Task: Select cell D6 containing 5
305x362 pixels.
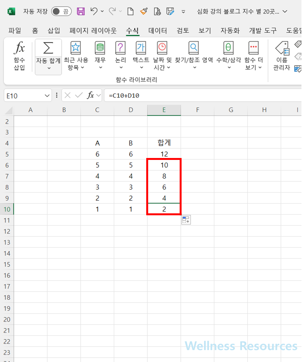Action: pos(131,165)
